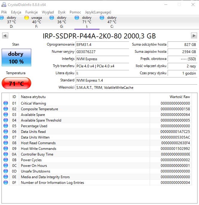Click the Tryb transferu PCIe 4.0 x4 field
Viewport: 199px width, 205px height.
pos(102,66)
